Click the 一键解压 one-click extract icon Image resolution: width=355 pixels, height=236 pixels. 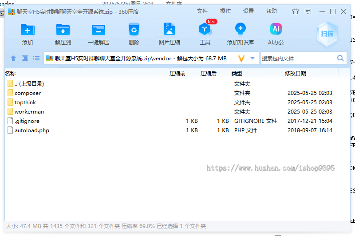(x=98, y=30)
